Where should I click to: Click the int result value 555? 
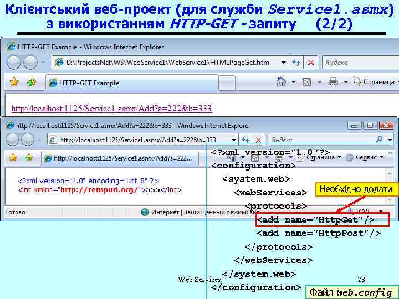point(153,190)
